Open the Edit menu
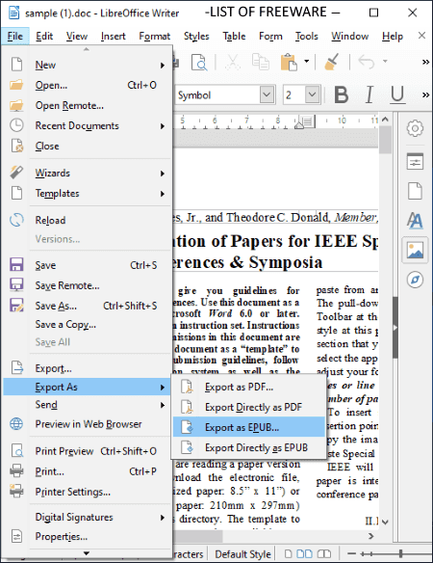 point(44,37)
